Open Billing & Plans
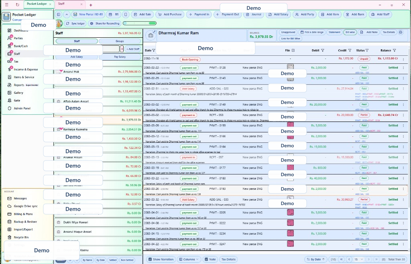 coord(23,214)
